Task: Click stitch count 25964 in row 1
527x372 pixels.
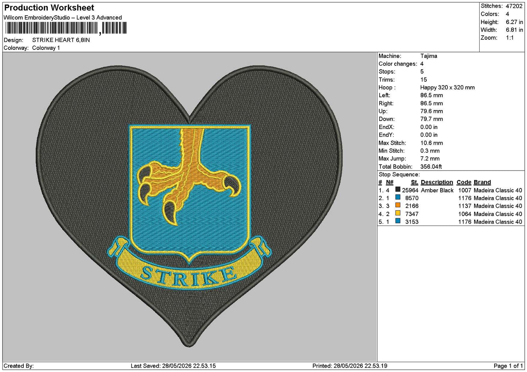Action: [x=410, y=191]
